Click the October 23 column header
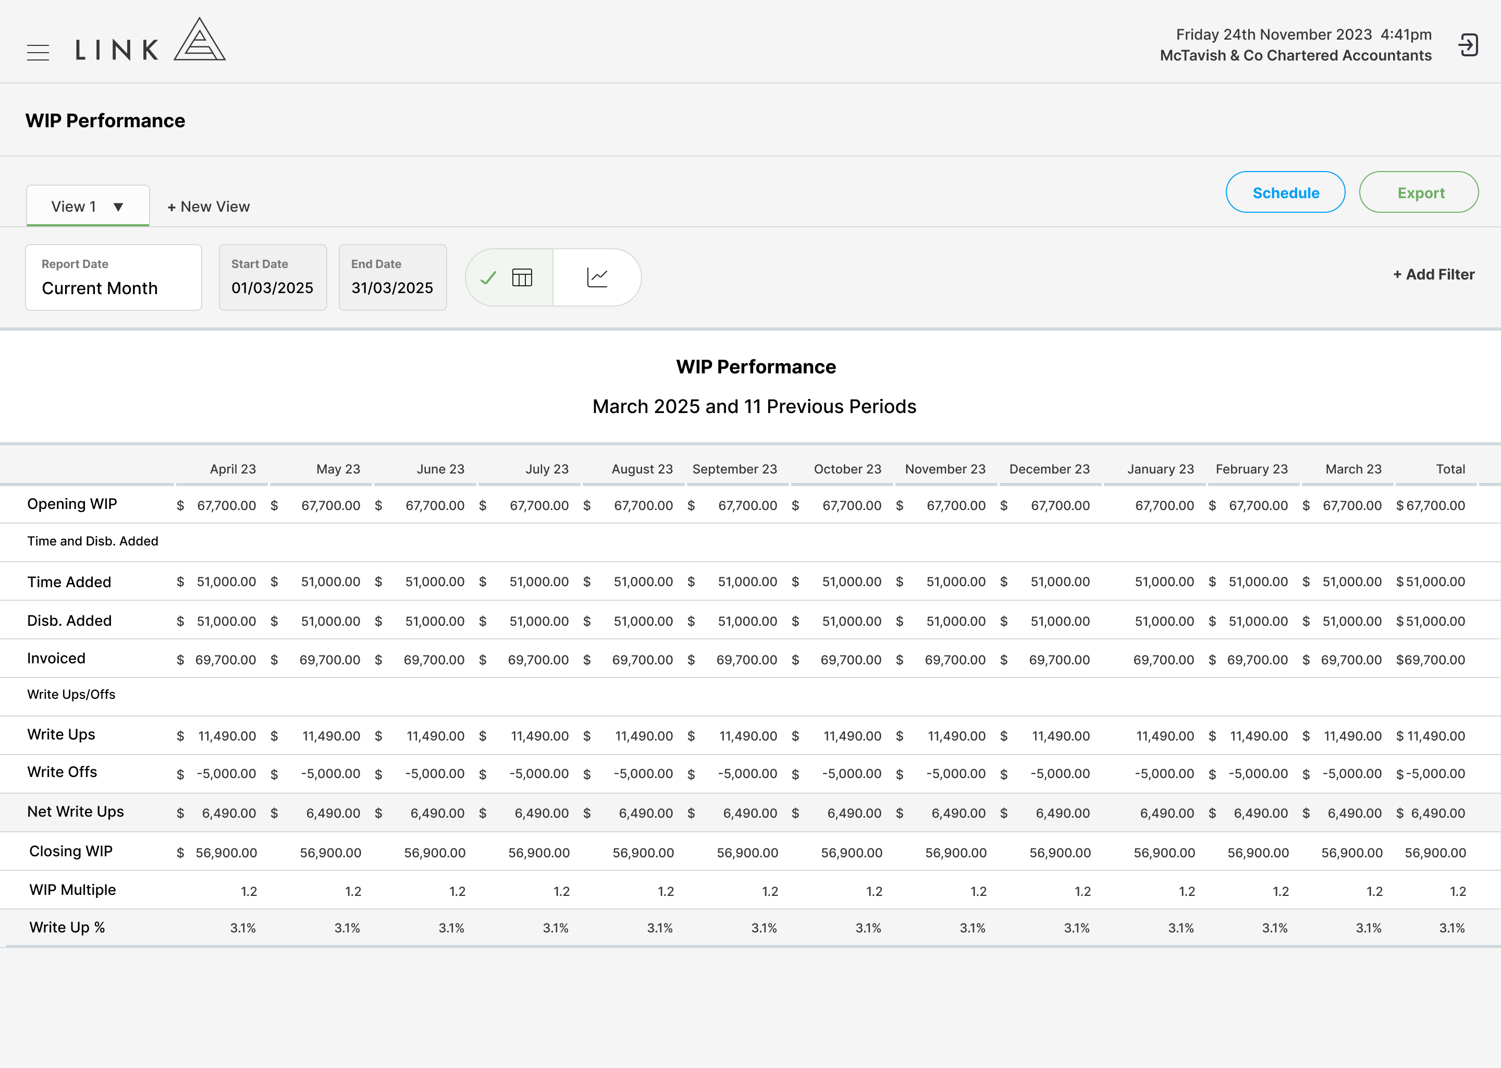Screen dimensions: 1501x1068 pos(847,469)
